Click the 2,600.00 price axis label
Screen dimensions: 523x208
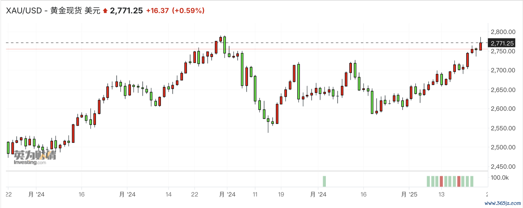[x=503, y=109]
